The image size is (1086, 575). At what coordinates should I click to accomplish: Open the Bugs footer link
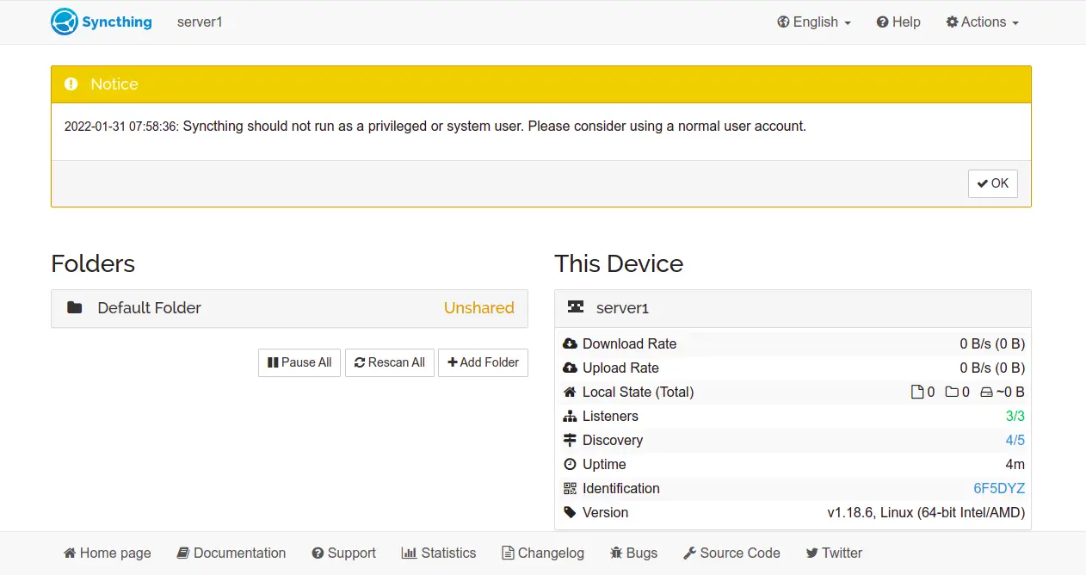tap(634, 553)
